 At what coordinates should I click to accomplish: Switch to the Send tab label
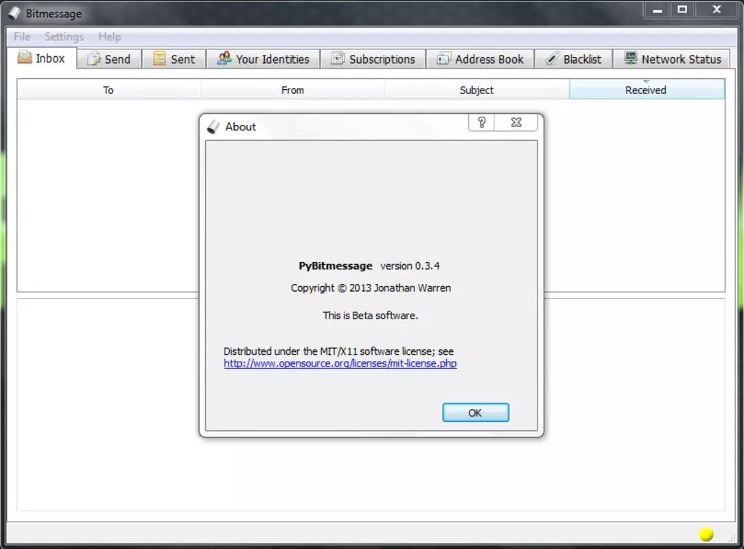[x=117, y=59]
